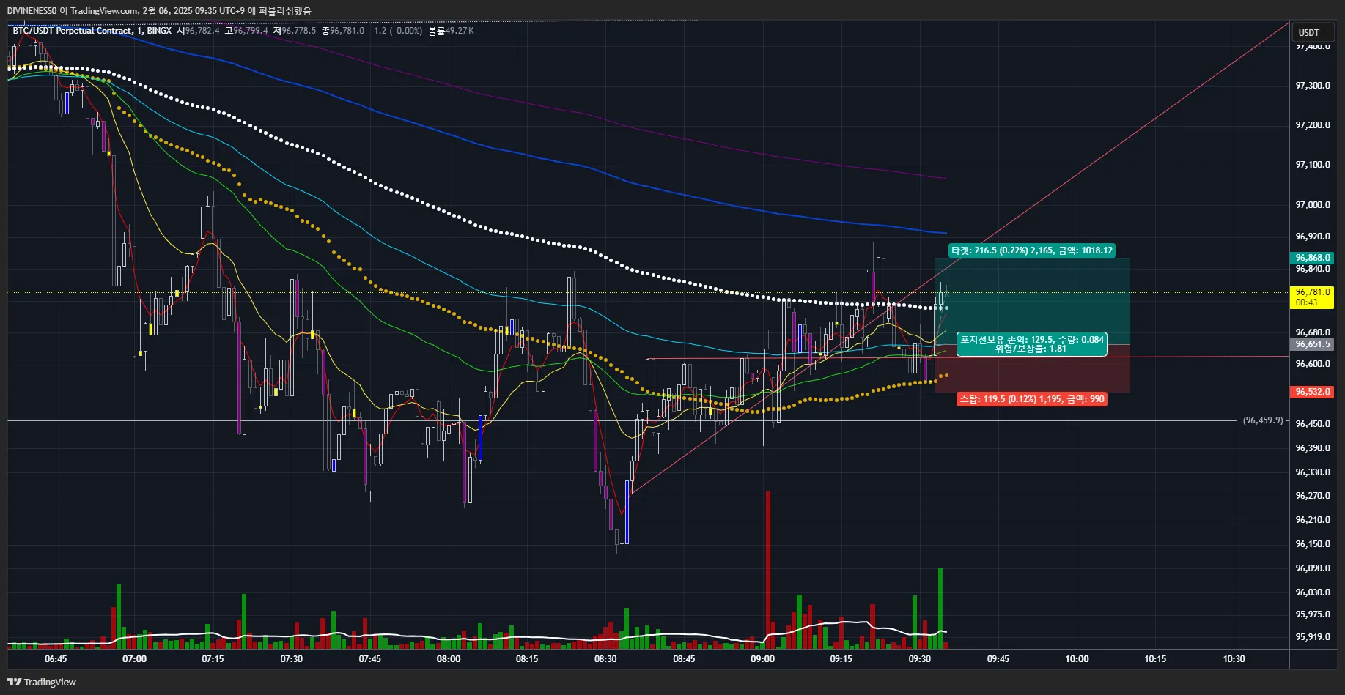Click the 96,390.0 price axis label

[1313, 448]
